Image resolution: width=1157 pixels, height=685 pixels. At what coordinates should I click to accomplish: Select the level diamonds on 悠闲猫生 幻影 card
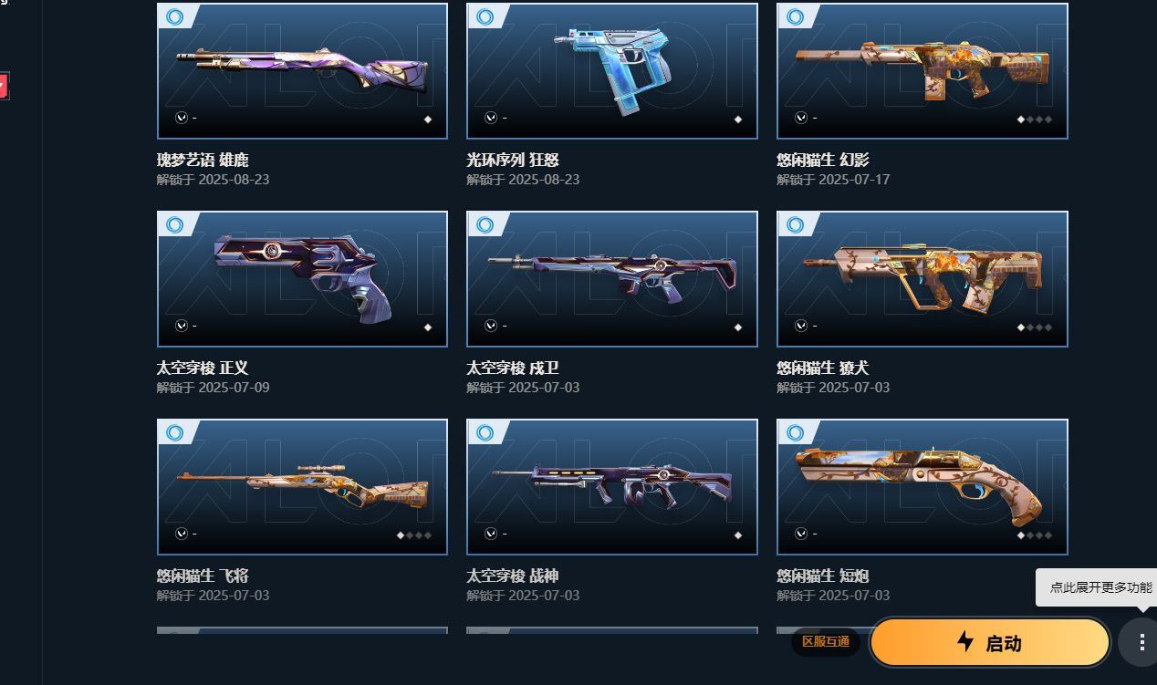[x=1035, y=119]
